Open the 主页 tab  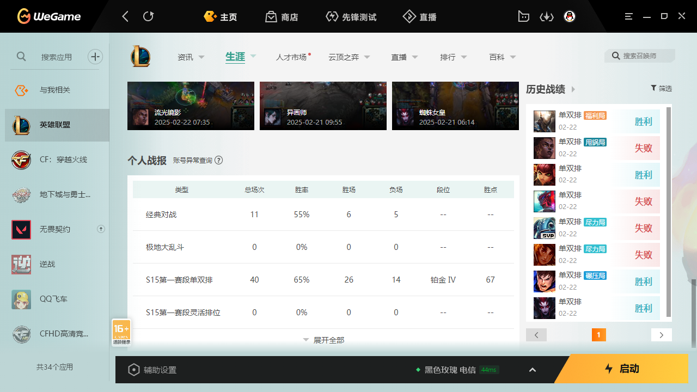pos(221,17)
